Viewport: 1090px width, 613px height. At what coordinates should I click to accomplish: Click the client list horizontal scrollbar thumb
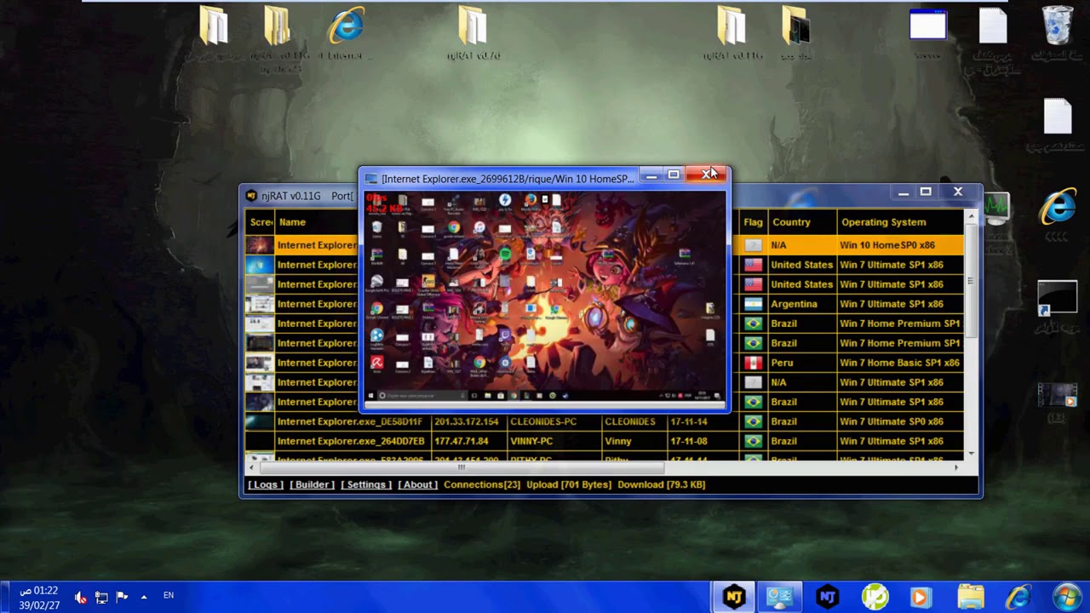point(462,467)
